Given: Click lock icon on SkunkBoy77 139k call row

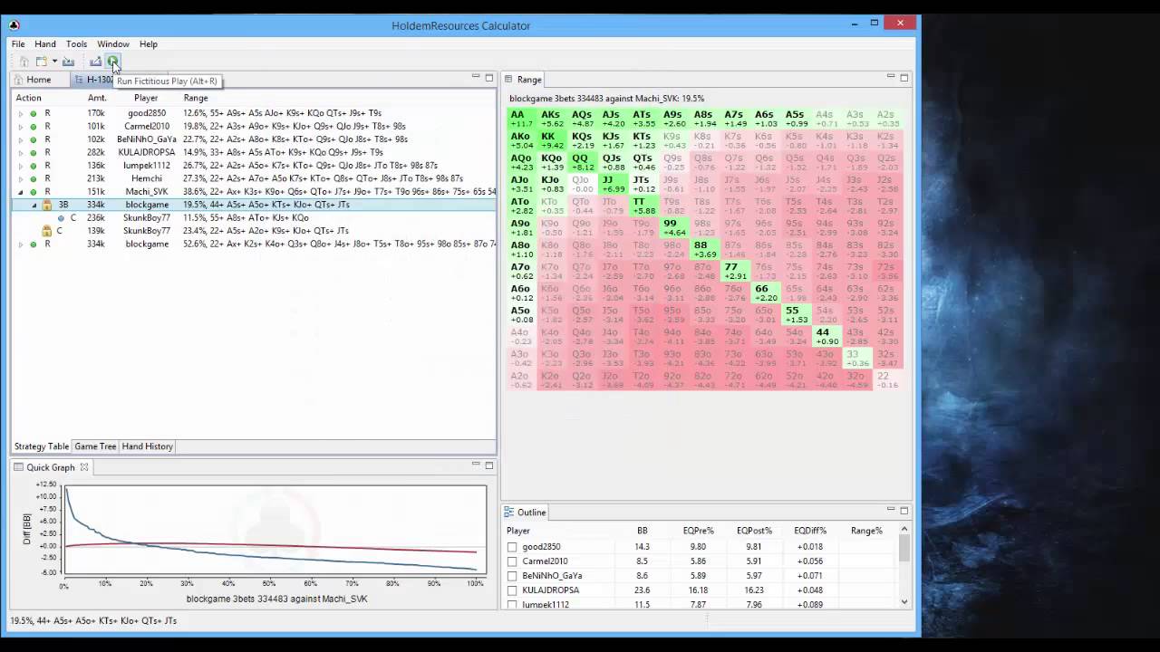Looking at the screenshot, I should (x=47, y=231).
